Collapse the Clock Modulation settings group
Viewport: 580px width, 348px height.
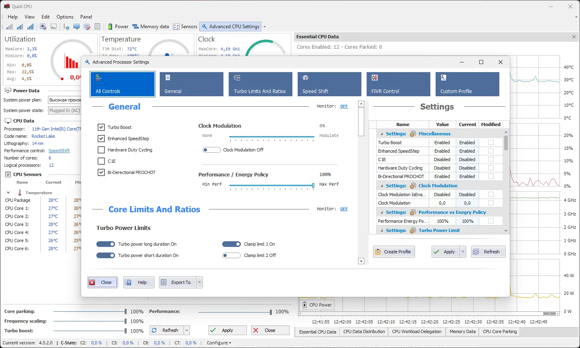point(382,186)
